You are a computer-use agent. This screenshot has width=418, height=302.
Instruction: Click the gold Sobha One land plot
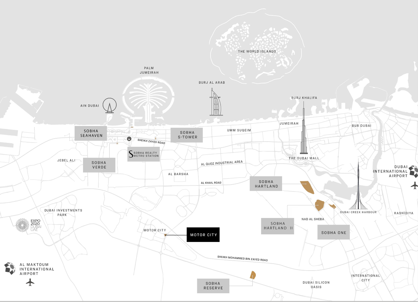(333, 206)
